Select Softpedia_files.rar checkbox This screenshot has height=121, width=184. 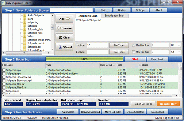(x=4, y=84)
